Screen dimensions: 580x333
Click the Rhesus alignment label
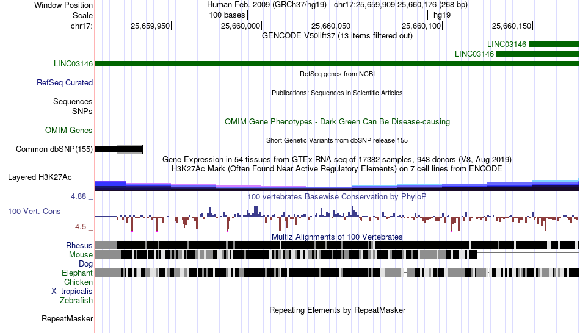pos(79,245)
